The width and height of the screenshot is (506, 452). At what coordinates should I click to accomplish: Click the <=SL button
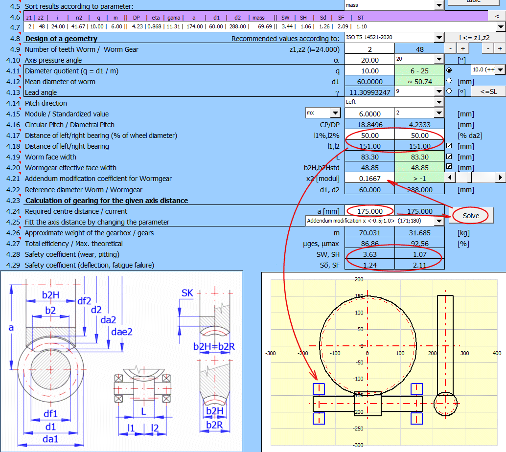pos(488,91)
